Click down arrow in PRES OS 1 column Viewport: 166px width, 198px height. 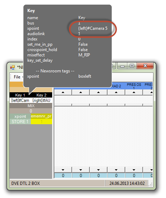[134, 170]
